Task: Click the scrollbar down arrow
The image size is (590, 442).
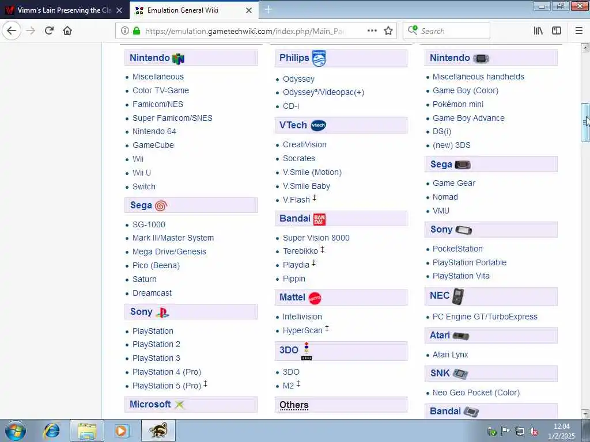Action: (x=585, y=413)
